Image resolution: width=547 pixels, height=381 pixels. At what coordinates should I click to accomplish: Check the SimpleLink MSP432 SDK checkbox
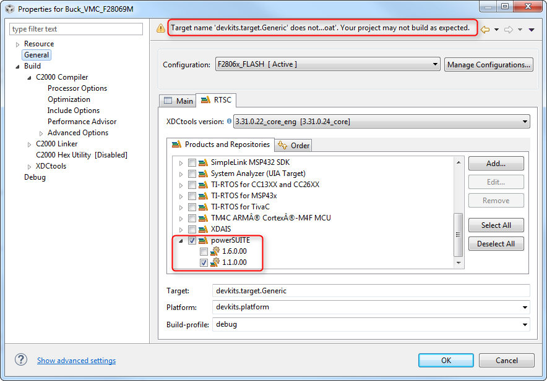(x=192, y=162)
